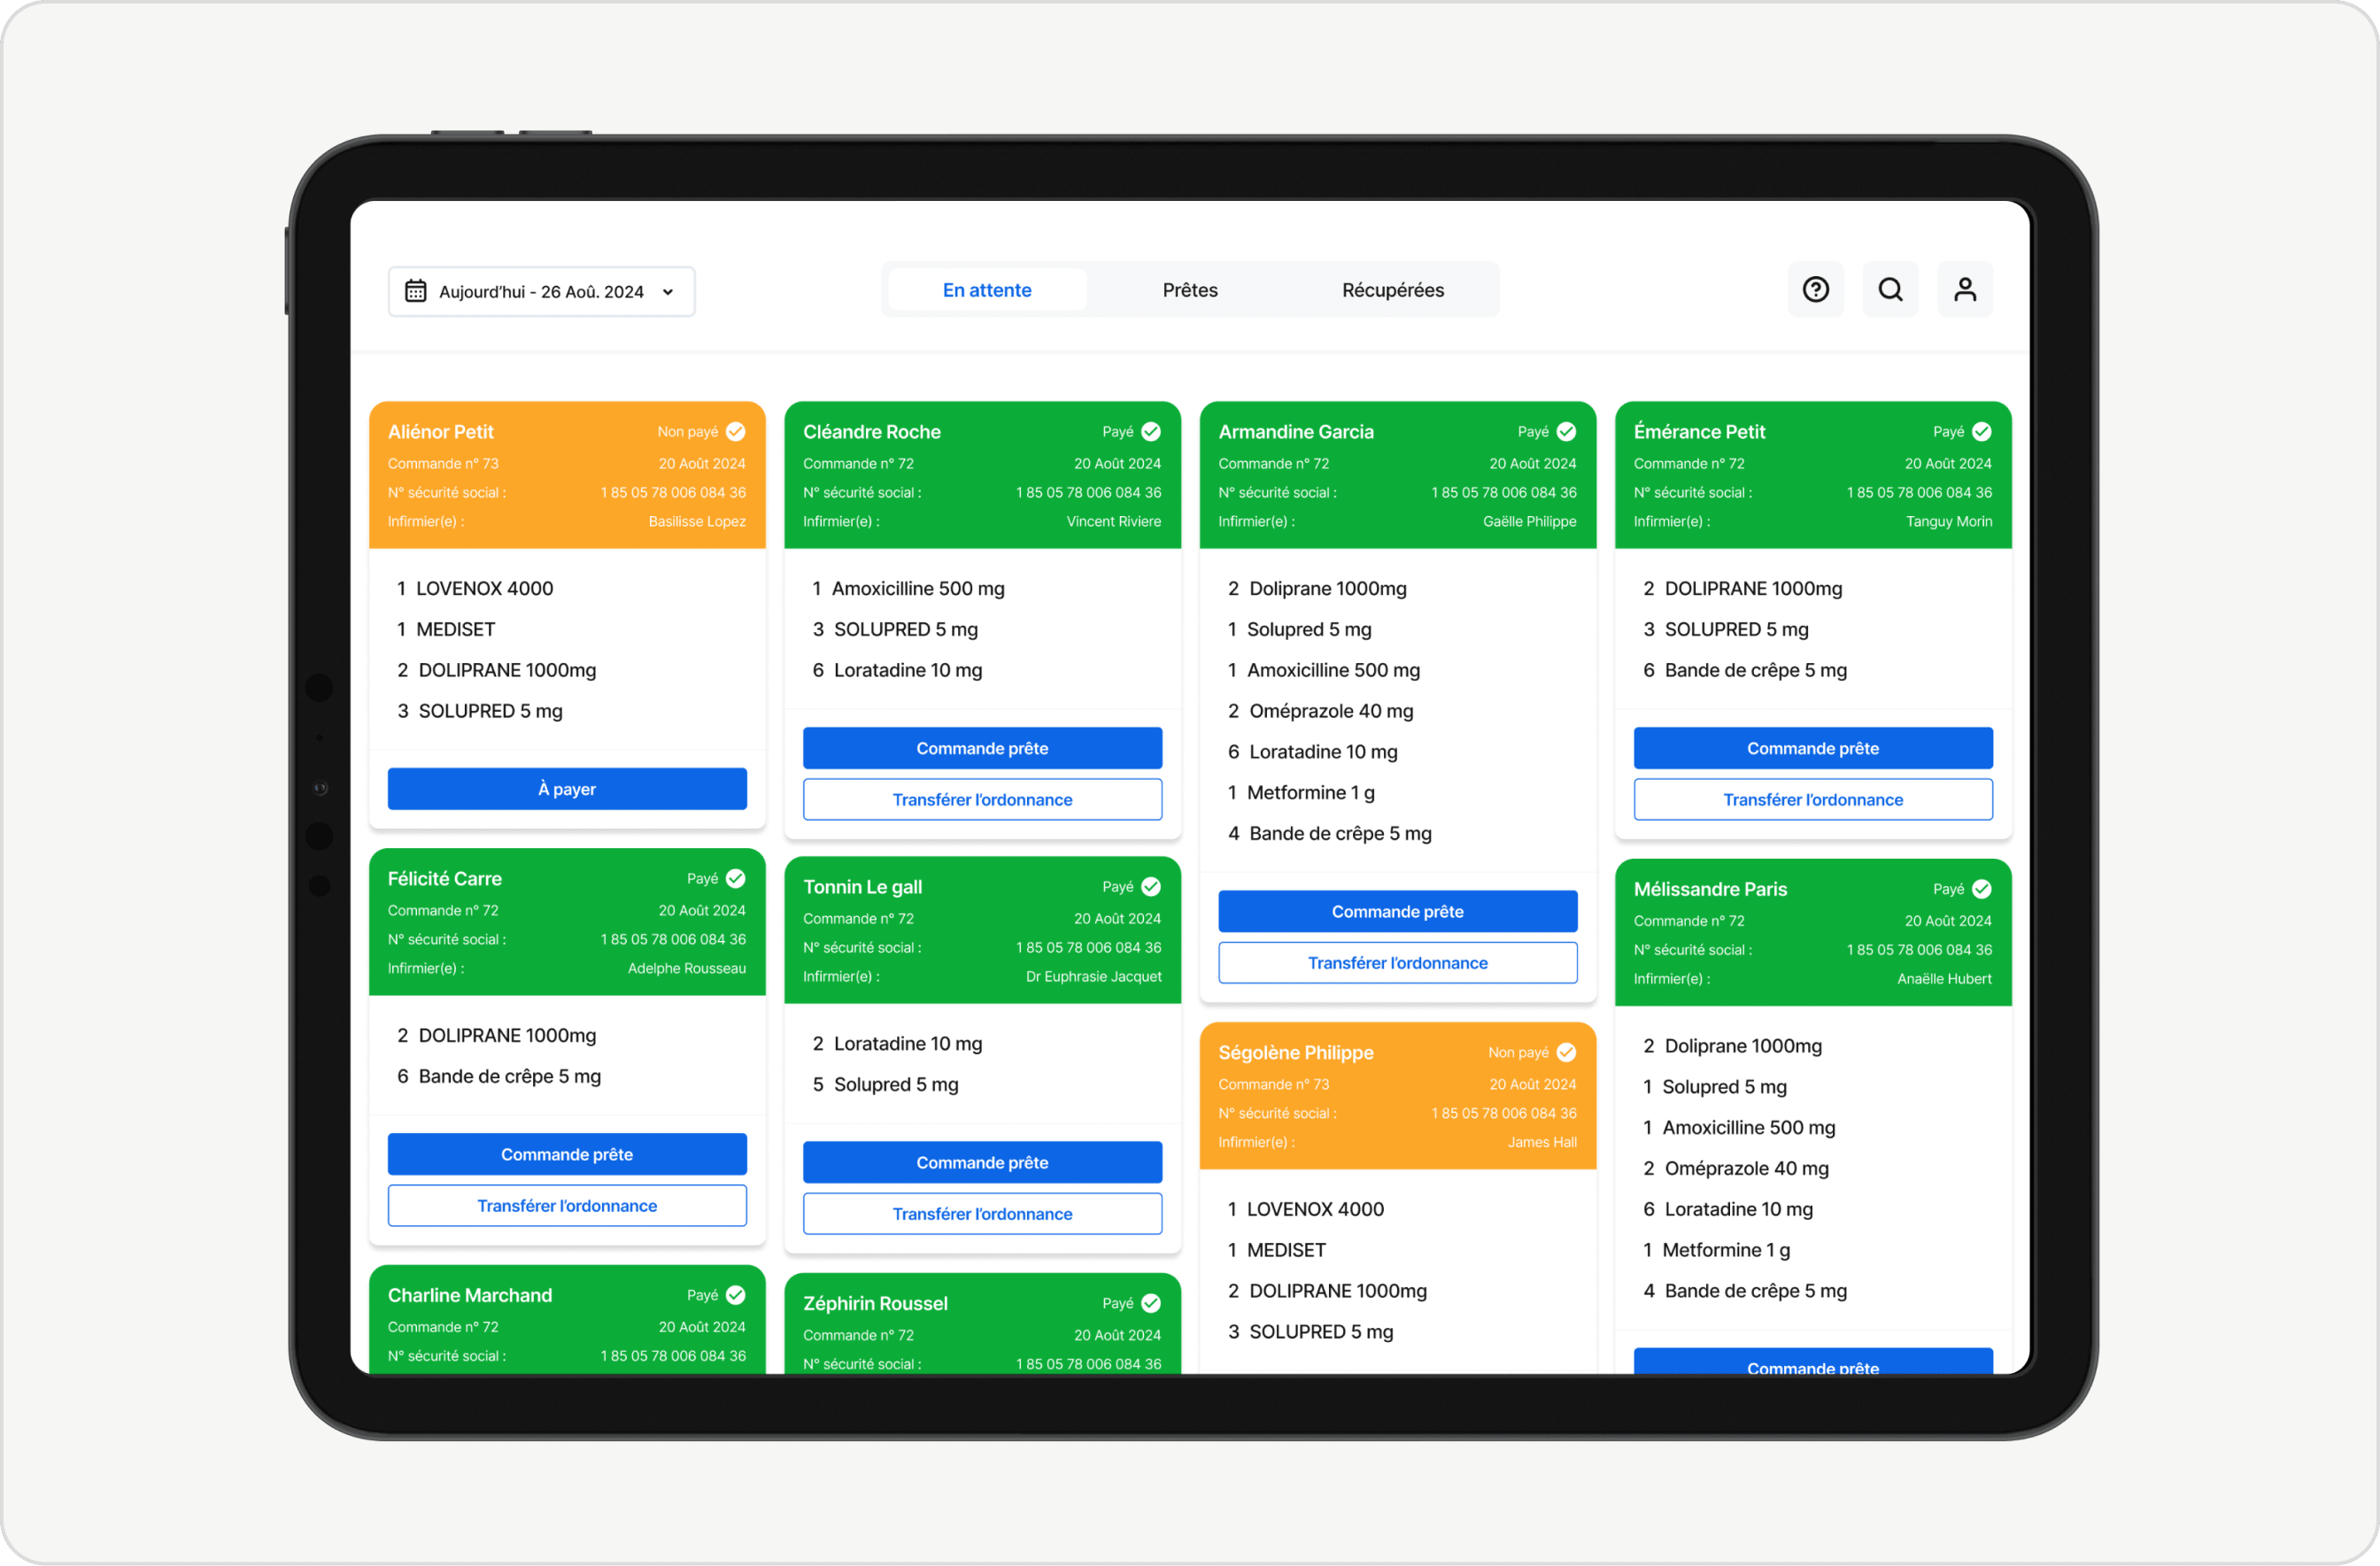Open Zéphirin Roussel patient name

tap(875, 1303)
